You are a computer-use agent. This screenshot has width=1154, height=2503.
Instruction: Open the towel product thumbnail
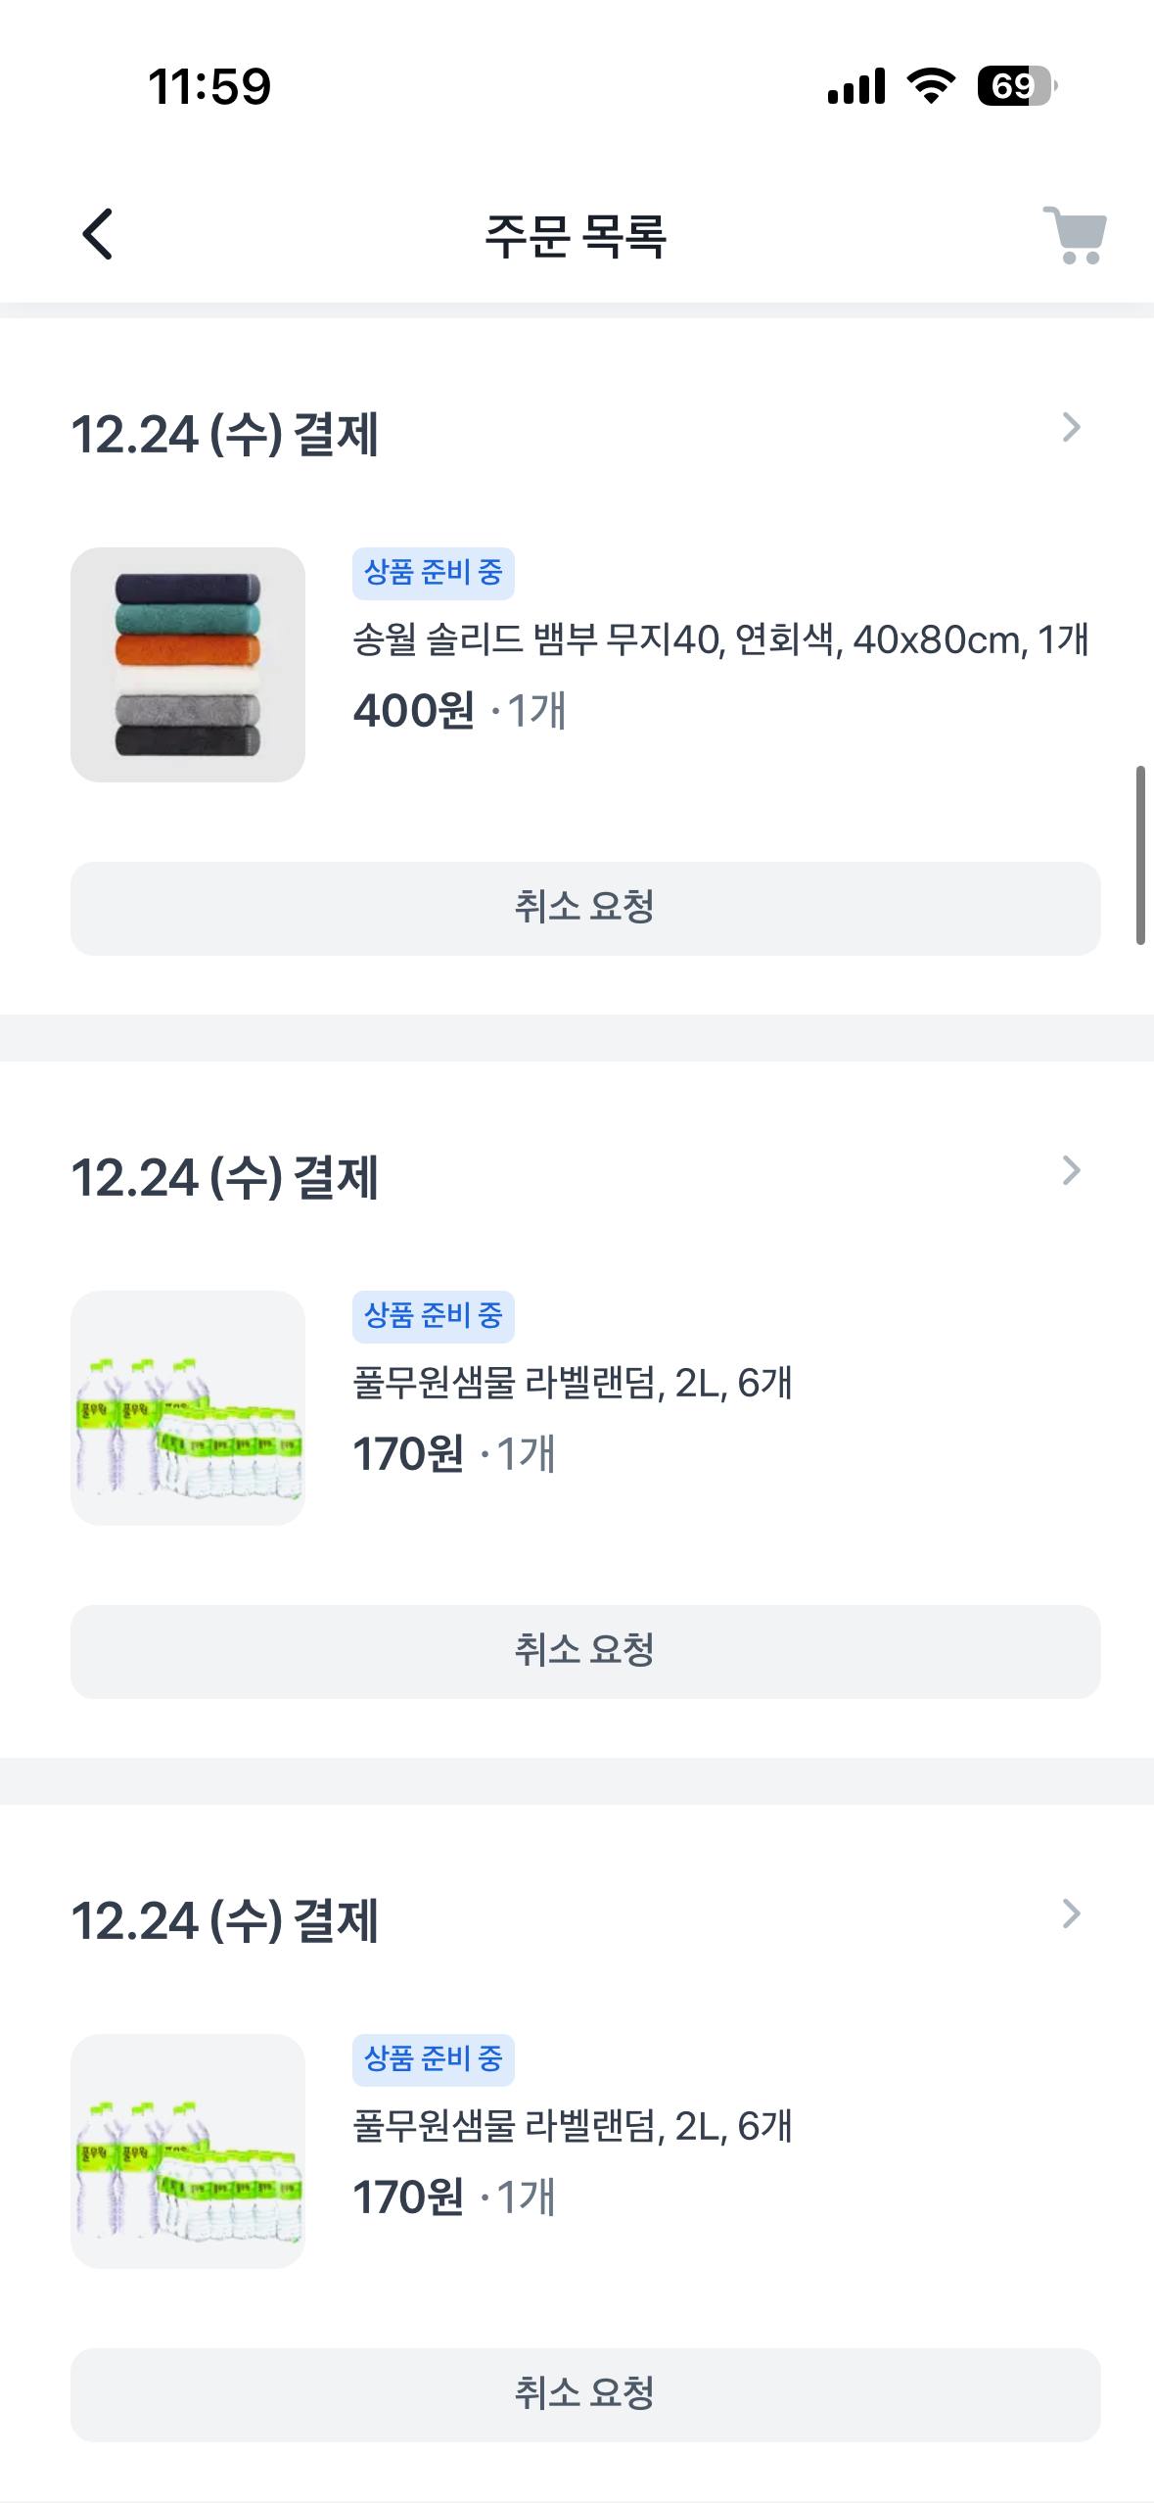click(x=188, y=665)
